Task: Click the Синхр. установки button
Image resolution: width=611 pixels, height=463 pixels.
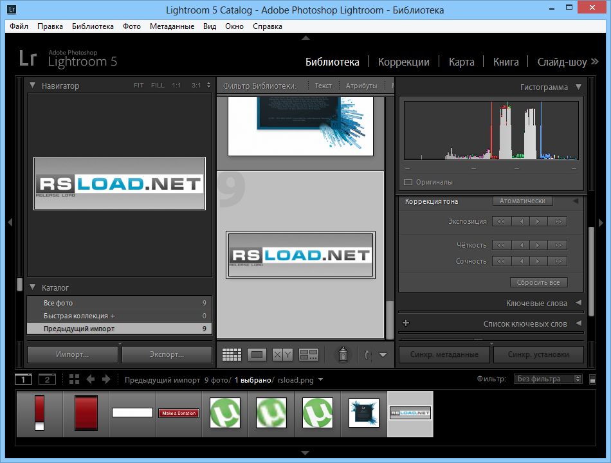Action: click(538, 354)
